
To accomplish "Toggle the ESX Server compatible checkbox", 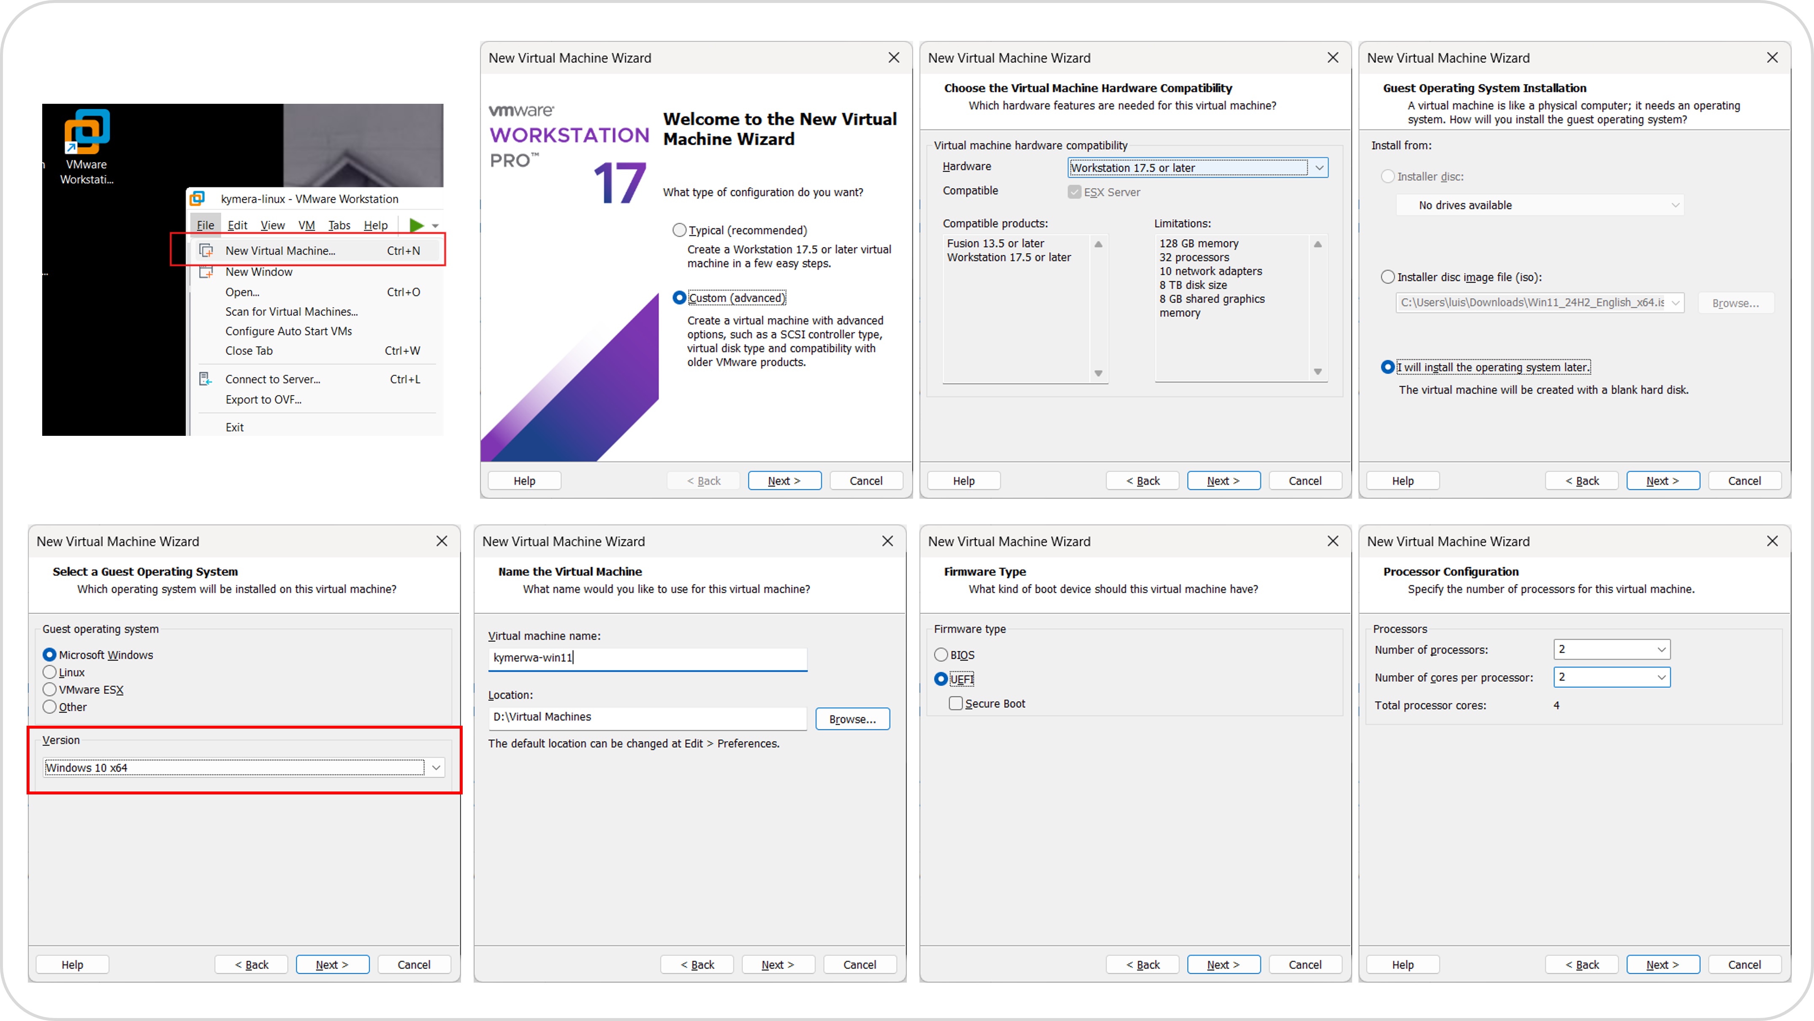I will coord(1074,192).
